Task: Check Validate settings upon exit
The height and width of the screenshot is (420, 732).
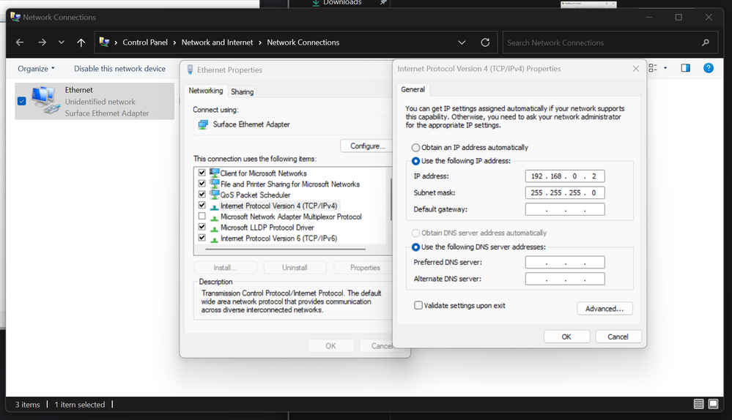Action: 418,305
